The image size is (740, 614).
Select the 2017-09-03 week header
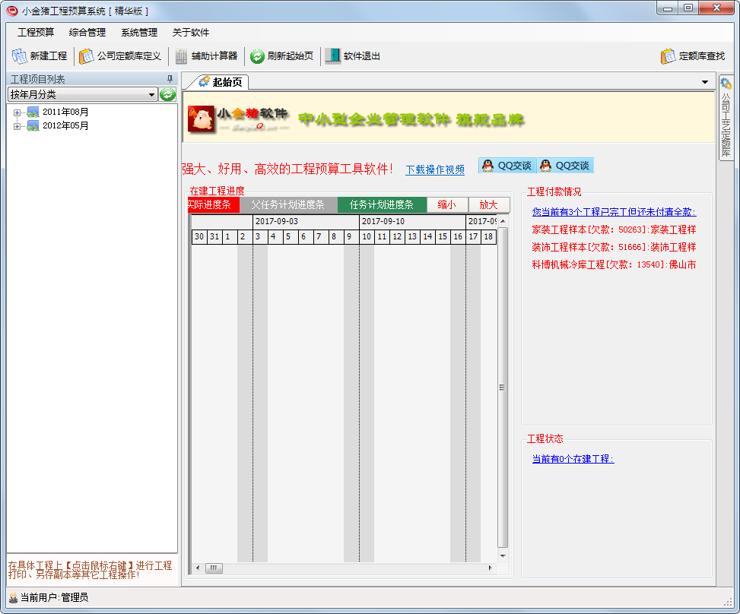pyautogui.click(x=306, y=221)
